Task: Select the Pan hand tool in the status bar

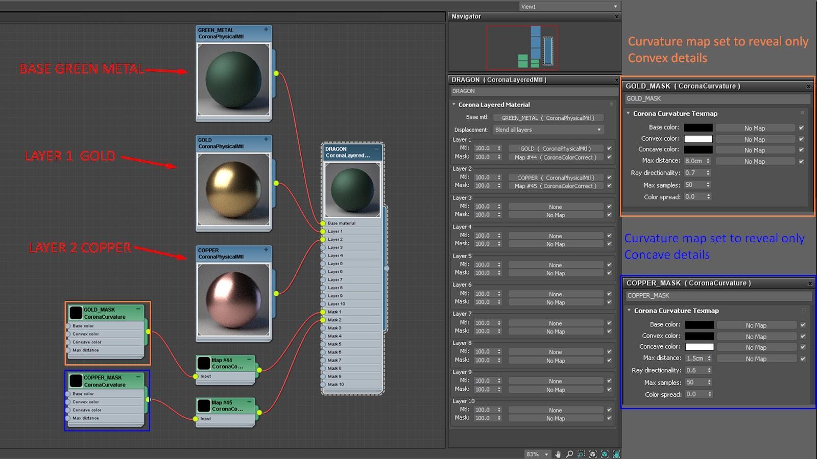Action: tap(558, 454)
